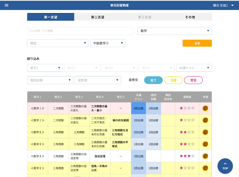Open learning video for 加法定理 row
The image size is (239, 177).
[205, 156]
